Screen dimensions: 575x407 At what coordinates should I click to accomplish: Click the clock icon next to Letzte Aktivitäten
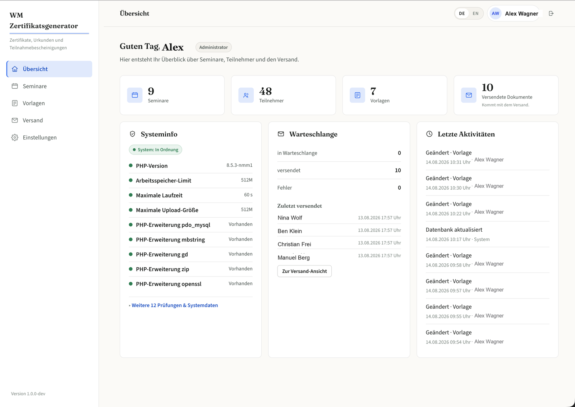point(429,134)
